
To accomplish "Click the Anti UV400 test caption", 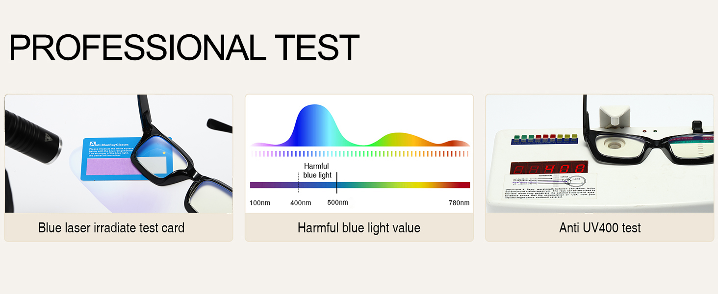I will 600,228.
